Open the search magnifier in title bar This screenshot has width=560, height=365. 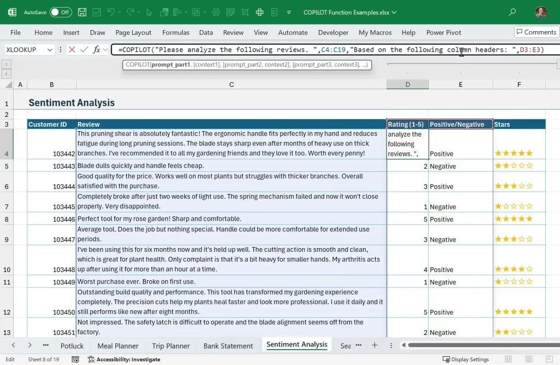tap(512, 12)
